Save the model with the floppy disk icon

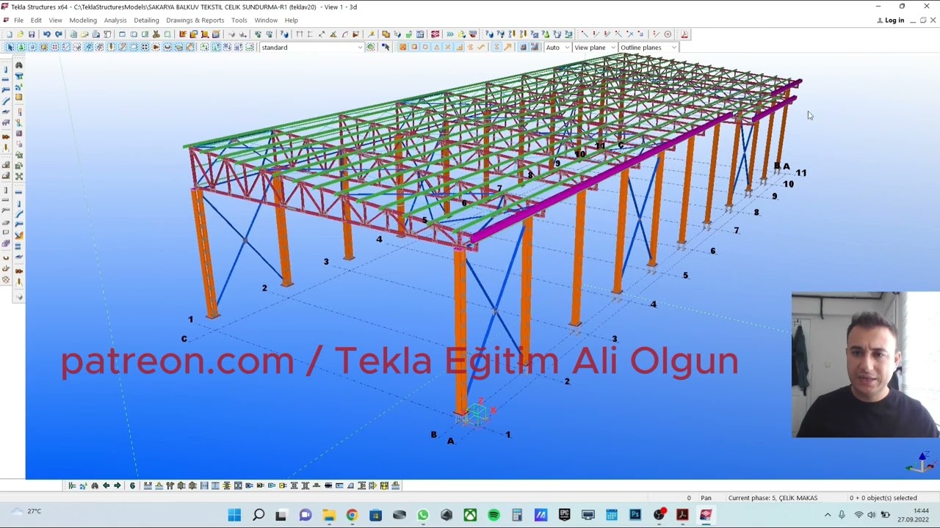pos(31,34)
